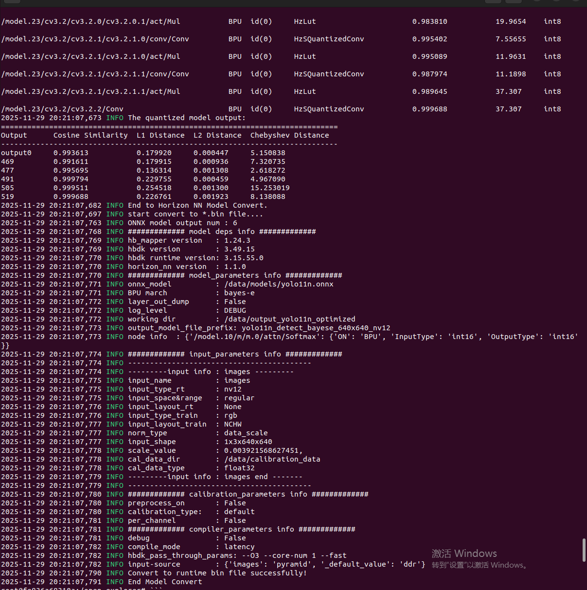This screenshot has height=590, width=587.
Task: Click the working dir '/data/output_yolo11n_optimized'
Action: click(x=290, y=319)
